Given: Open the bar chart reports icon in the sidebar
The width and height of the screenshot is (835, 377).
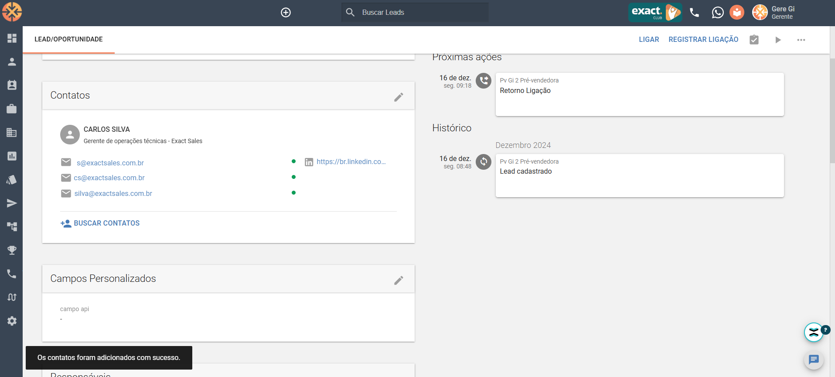Looking at the screenshot, I should coord(12,156).
